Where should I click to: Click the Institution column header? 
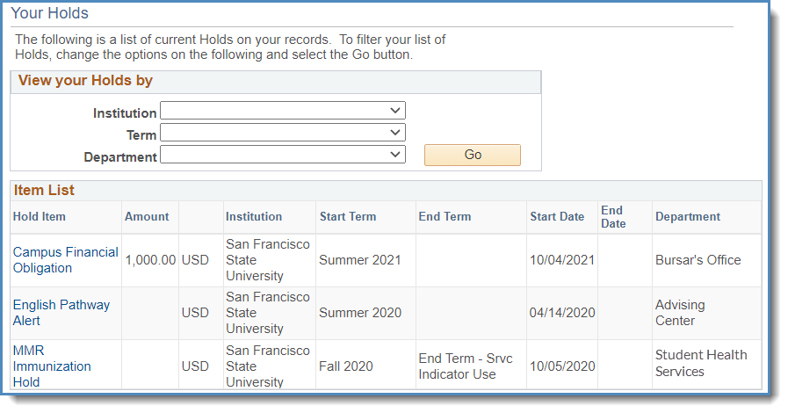coord(254,216)
